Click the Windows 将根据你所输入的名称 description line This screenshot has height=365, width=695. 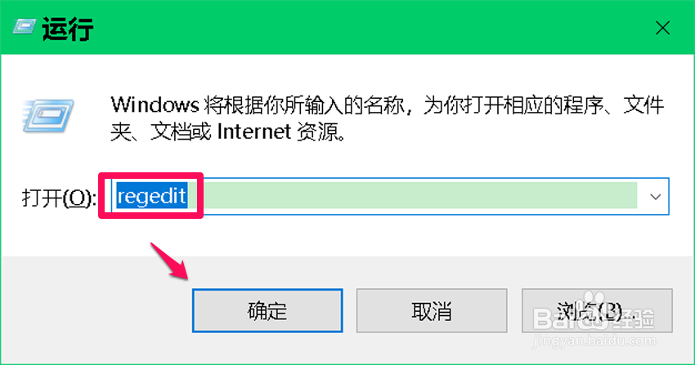tap(387, 105)
